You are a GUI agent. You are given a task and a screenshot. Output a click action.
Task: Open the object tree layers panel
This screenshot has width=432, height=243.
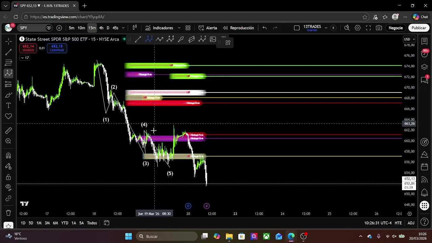tap(425, 67)
